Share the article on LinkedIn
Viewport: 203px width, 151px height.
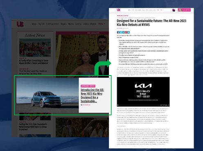[x=123, y=32]
